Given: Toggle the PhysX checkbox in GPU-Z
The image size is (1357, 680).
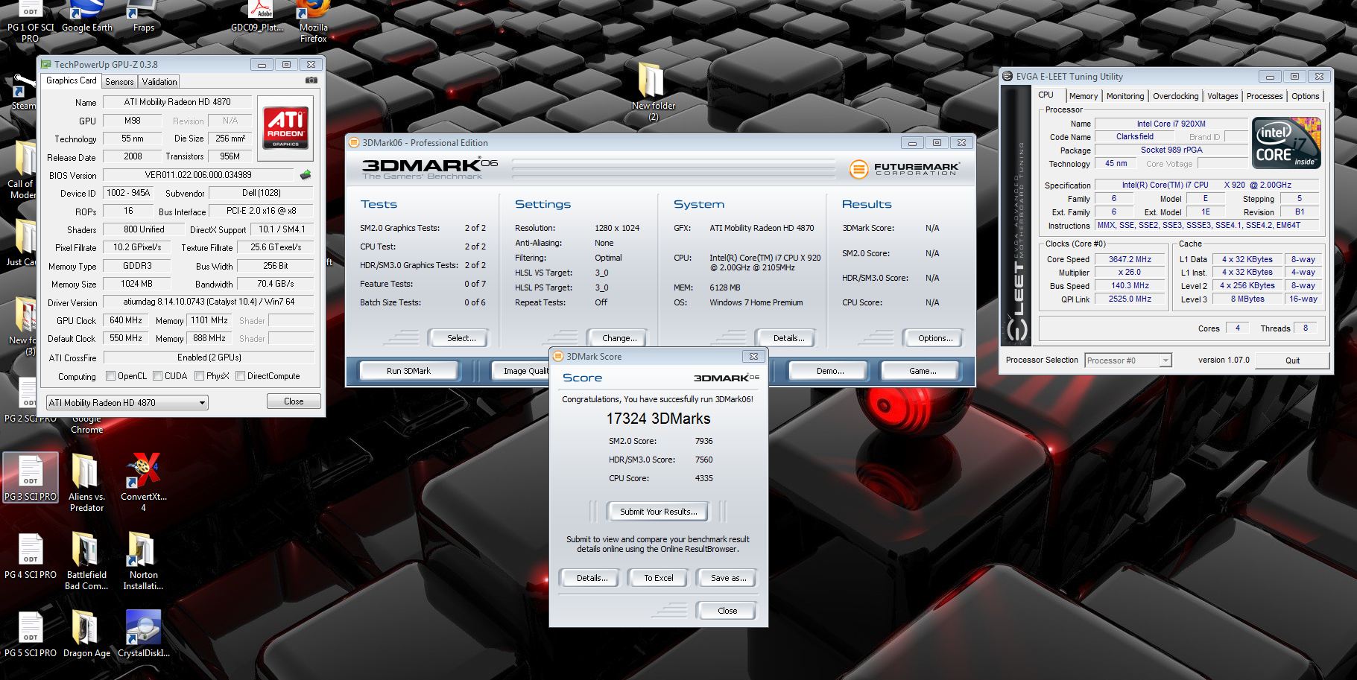Looking at the screenshot, I should pos(199,376).
